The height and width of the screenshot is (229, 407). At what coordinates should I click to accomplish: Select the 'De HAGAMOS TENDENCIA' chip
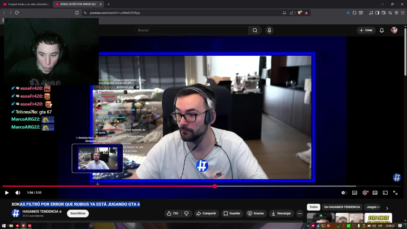click(342, 207)
